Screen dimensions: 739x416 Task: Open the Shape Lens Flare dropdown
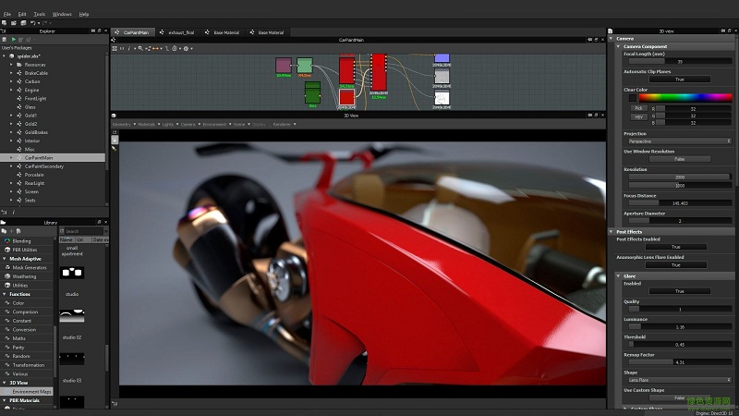click(679, 380)
